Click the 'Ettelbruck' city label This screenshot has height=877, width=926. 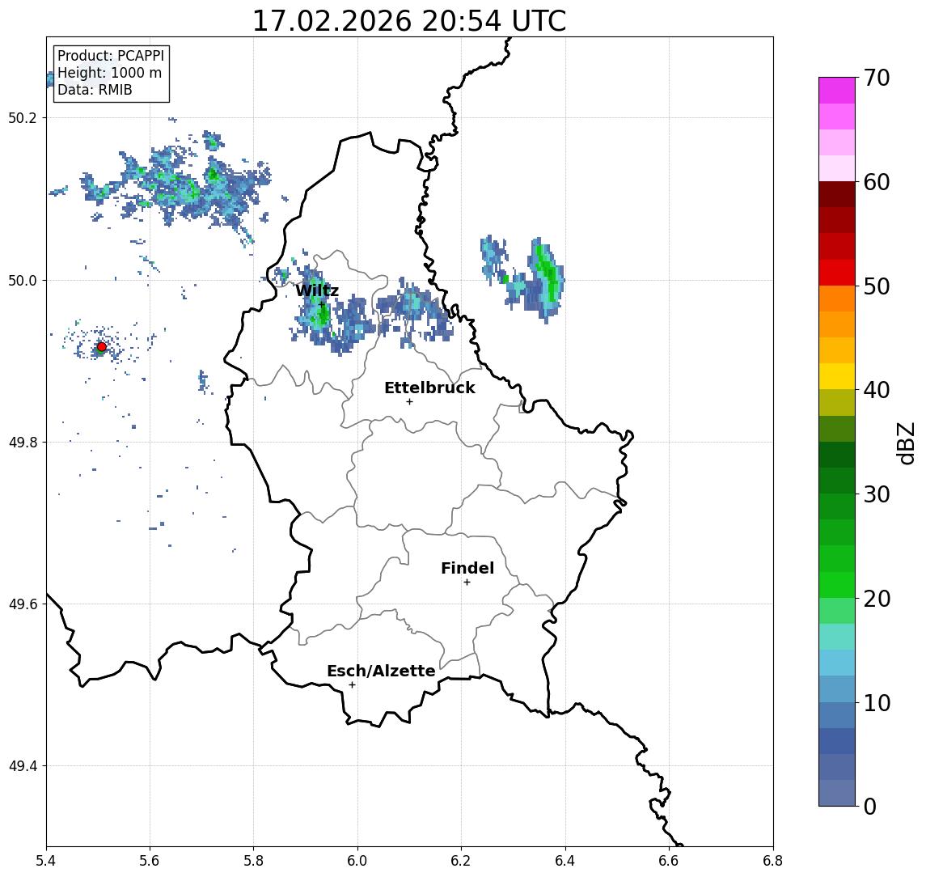(x=429, y=388)
